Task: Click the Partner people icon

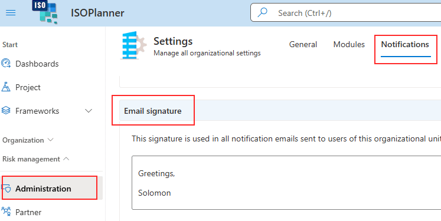Action: pyautogui.click(x=6, y=212)
